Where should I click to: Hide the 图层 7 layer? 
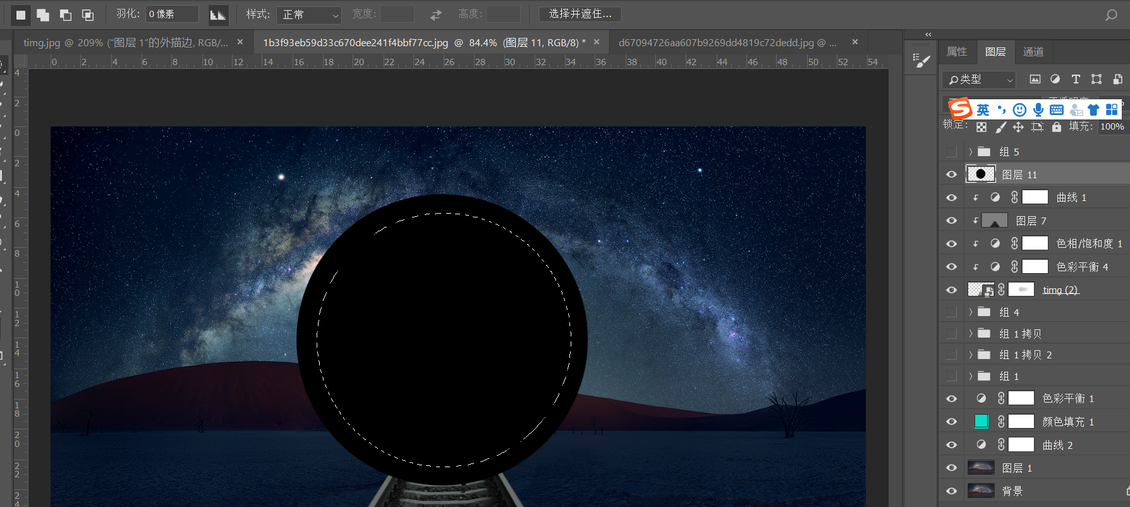(952, 221)
